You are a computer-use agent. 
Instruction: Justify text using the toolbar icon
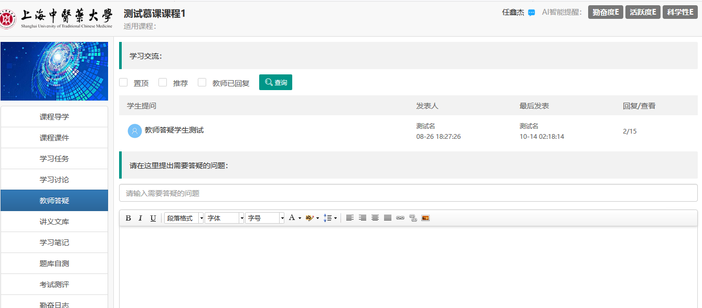388,218
